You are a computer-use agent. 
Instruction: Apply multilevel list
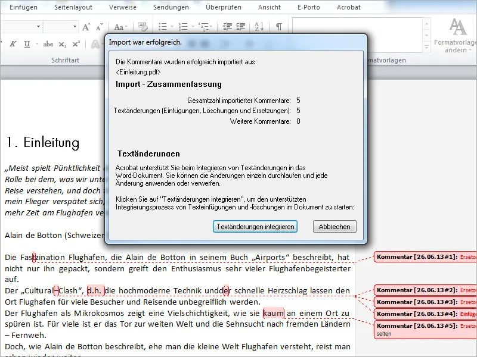click(x=203, y=27)
